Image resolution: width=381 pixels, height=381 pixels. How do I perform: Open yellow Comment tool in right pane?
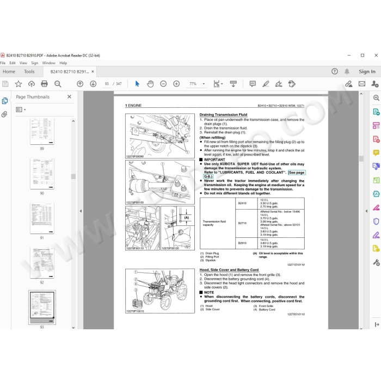376,153
